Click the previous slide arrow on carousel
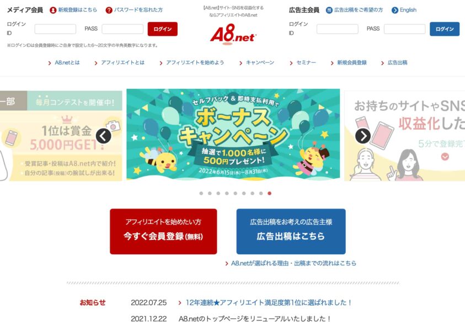Viewport: 465px width, 331px height. click(x=104, y=136)
